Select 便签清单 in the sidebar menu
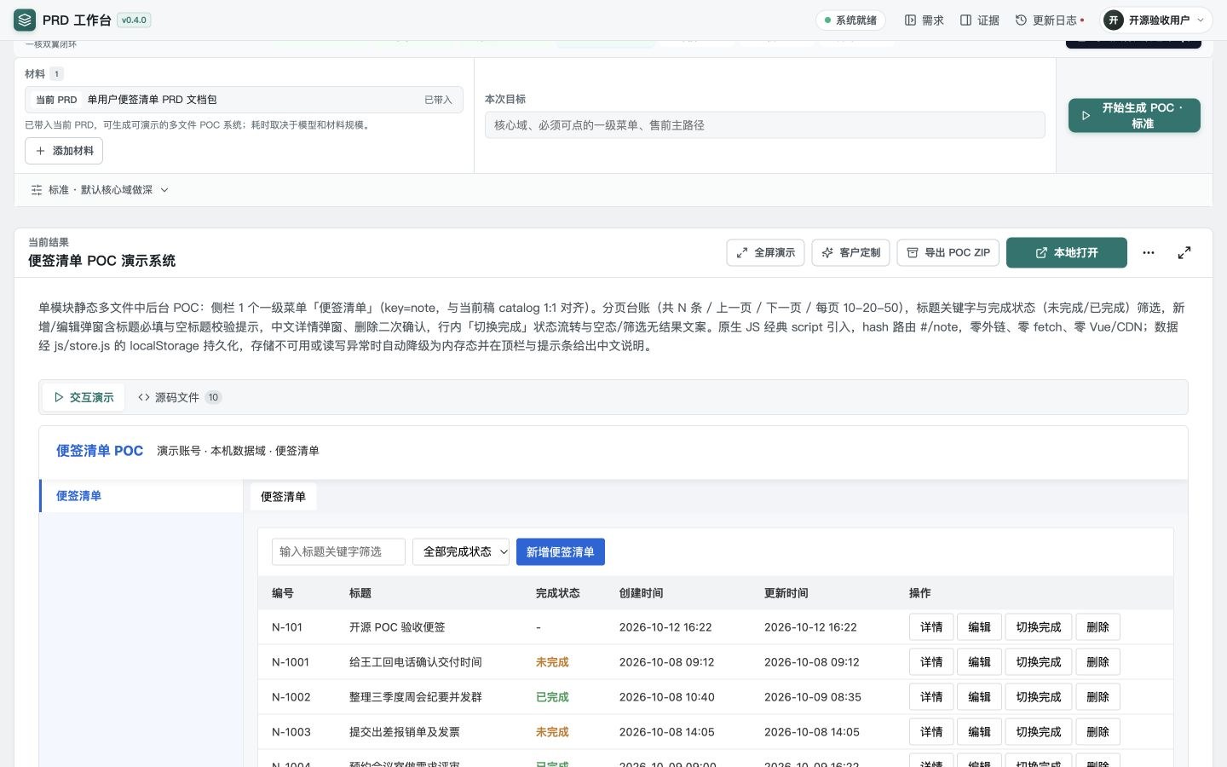The height and width of the screenshot is (767, 1227). (x=141, y=496)
